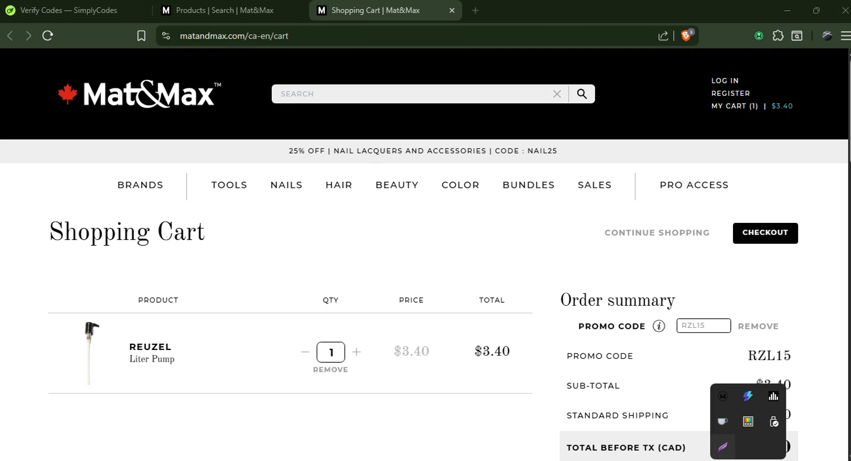Go back using the browser back arrow
Viewport: 851px width, 461px height.
tap(10, 36)
